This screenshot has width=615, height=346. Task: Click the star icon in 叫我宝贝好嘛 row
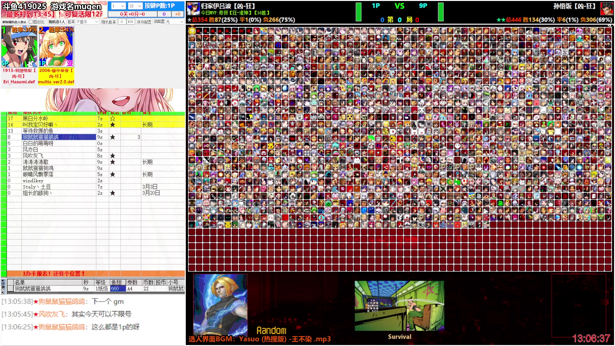[112, 125]
